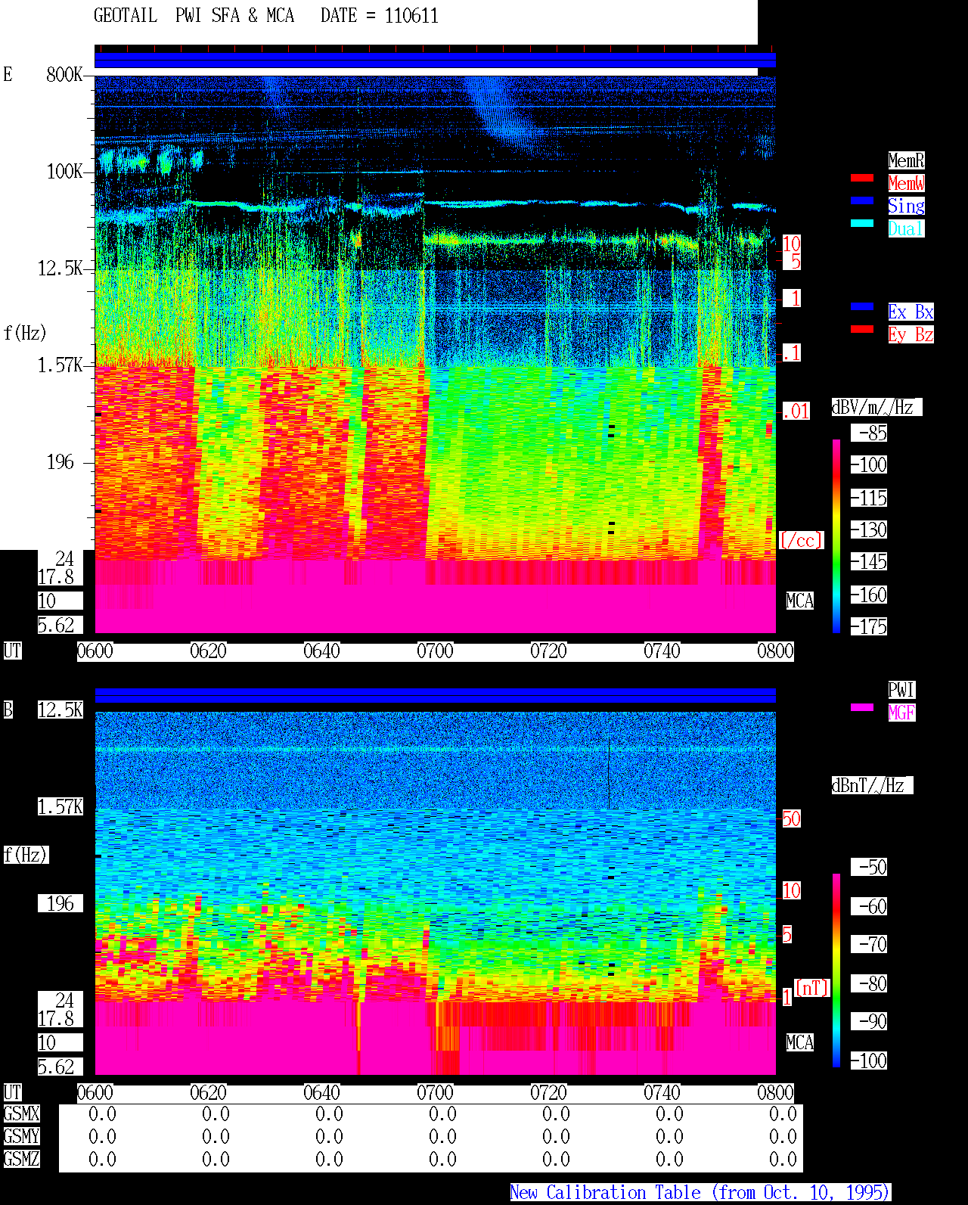
Task: Click the -145 color scale value
Action: coord(870,561)
